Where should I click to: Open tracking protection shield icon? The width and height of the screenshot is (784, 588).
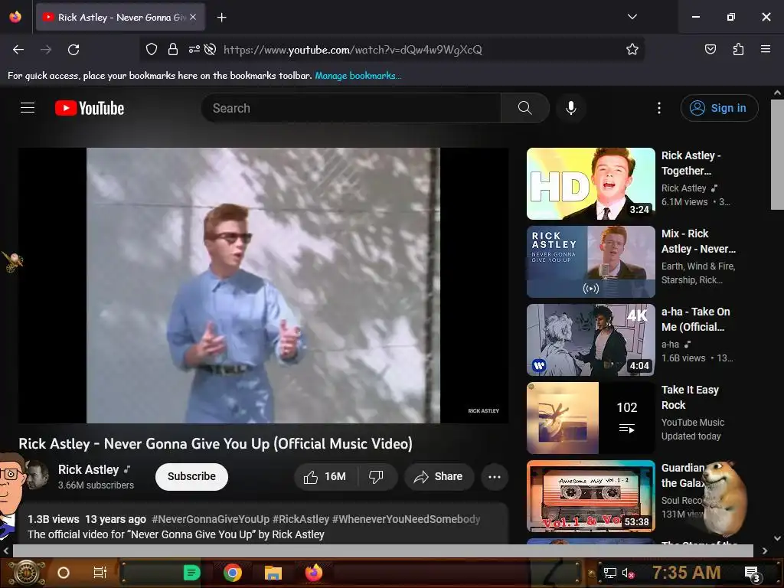pyautogui.click(x=152, y=49)
